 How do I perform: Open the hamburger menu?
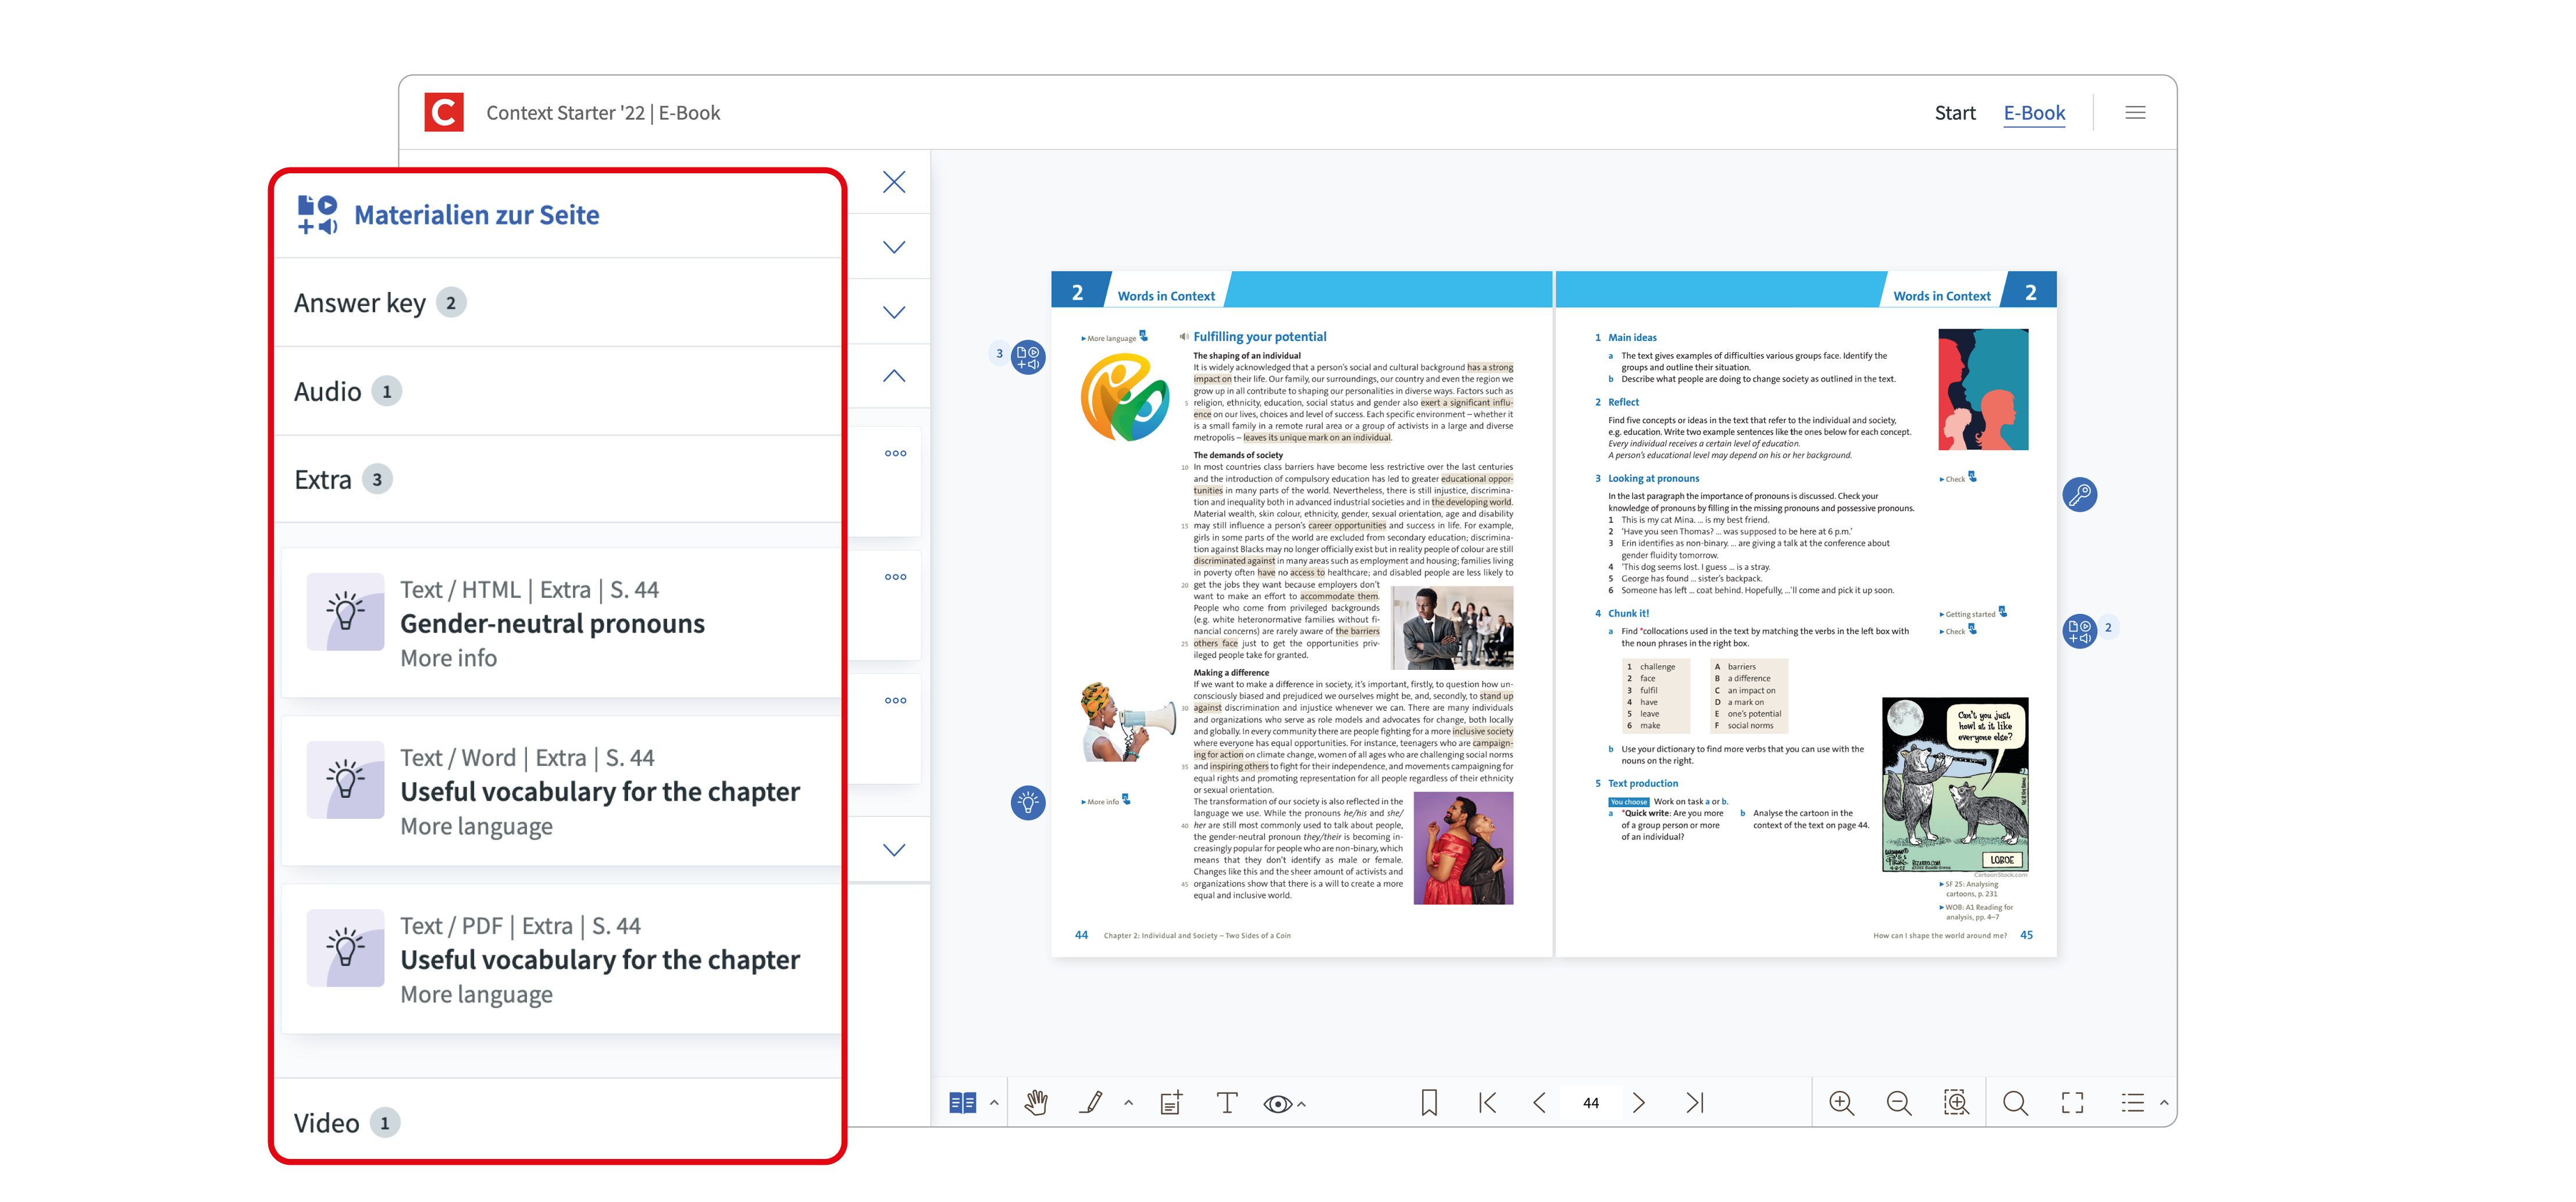(2135, 113)
